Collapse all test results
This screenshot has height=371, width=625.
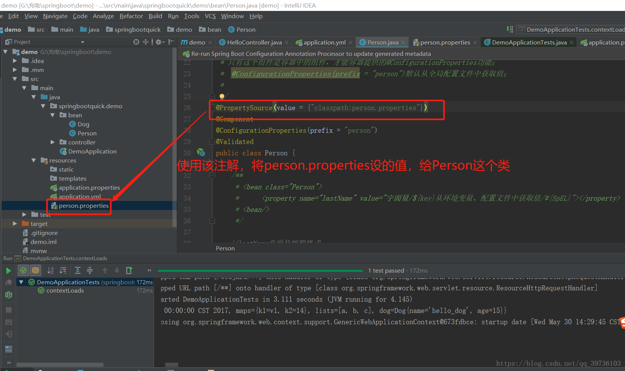click(90, 270)
